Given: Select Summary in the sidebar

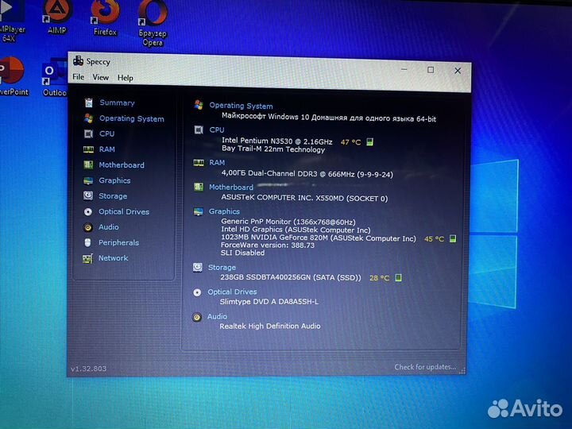Looking at the screenshot, I should [117, 102].
